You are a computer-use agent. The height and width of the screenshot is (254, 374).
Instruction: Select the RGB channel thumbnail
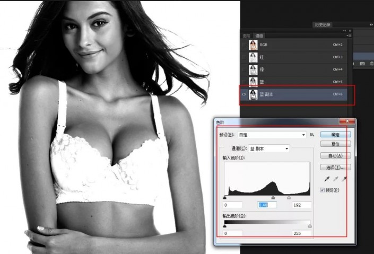[x=253, y=45]
